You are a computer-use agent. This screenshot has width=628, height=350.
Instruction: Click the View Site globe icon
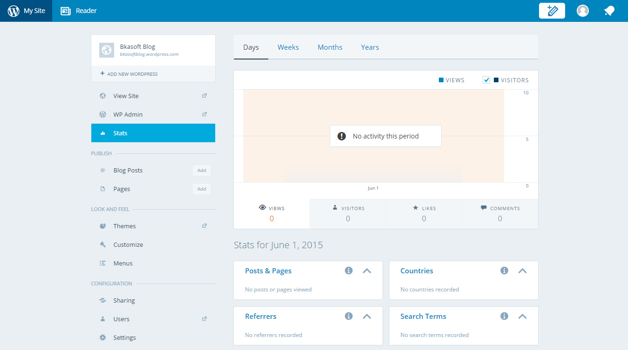102,96
